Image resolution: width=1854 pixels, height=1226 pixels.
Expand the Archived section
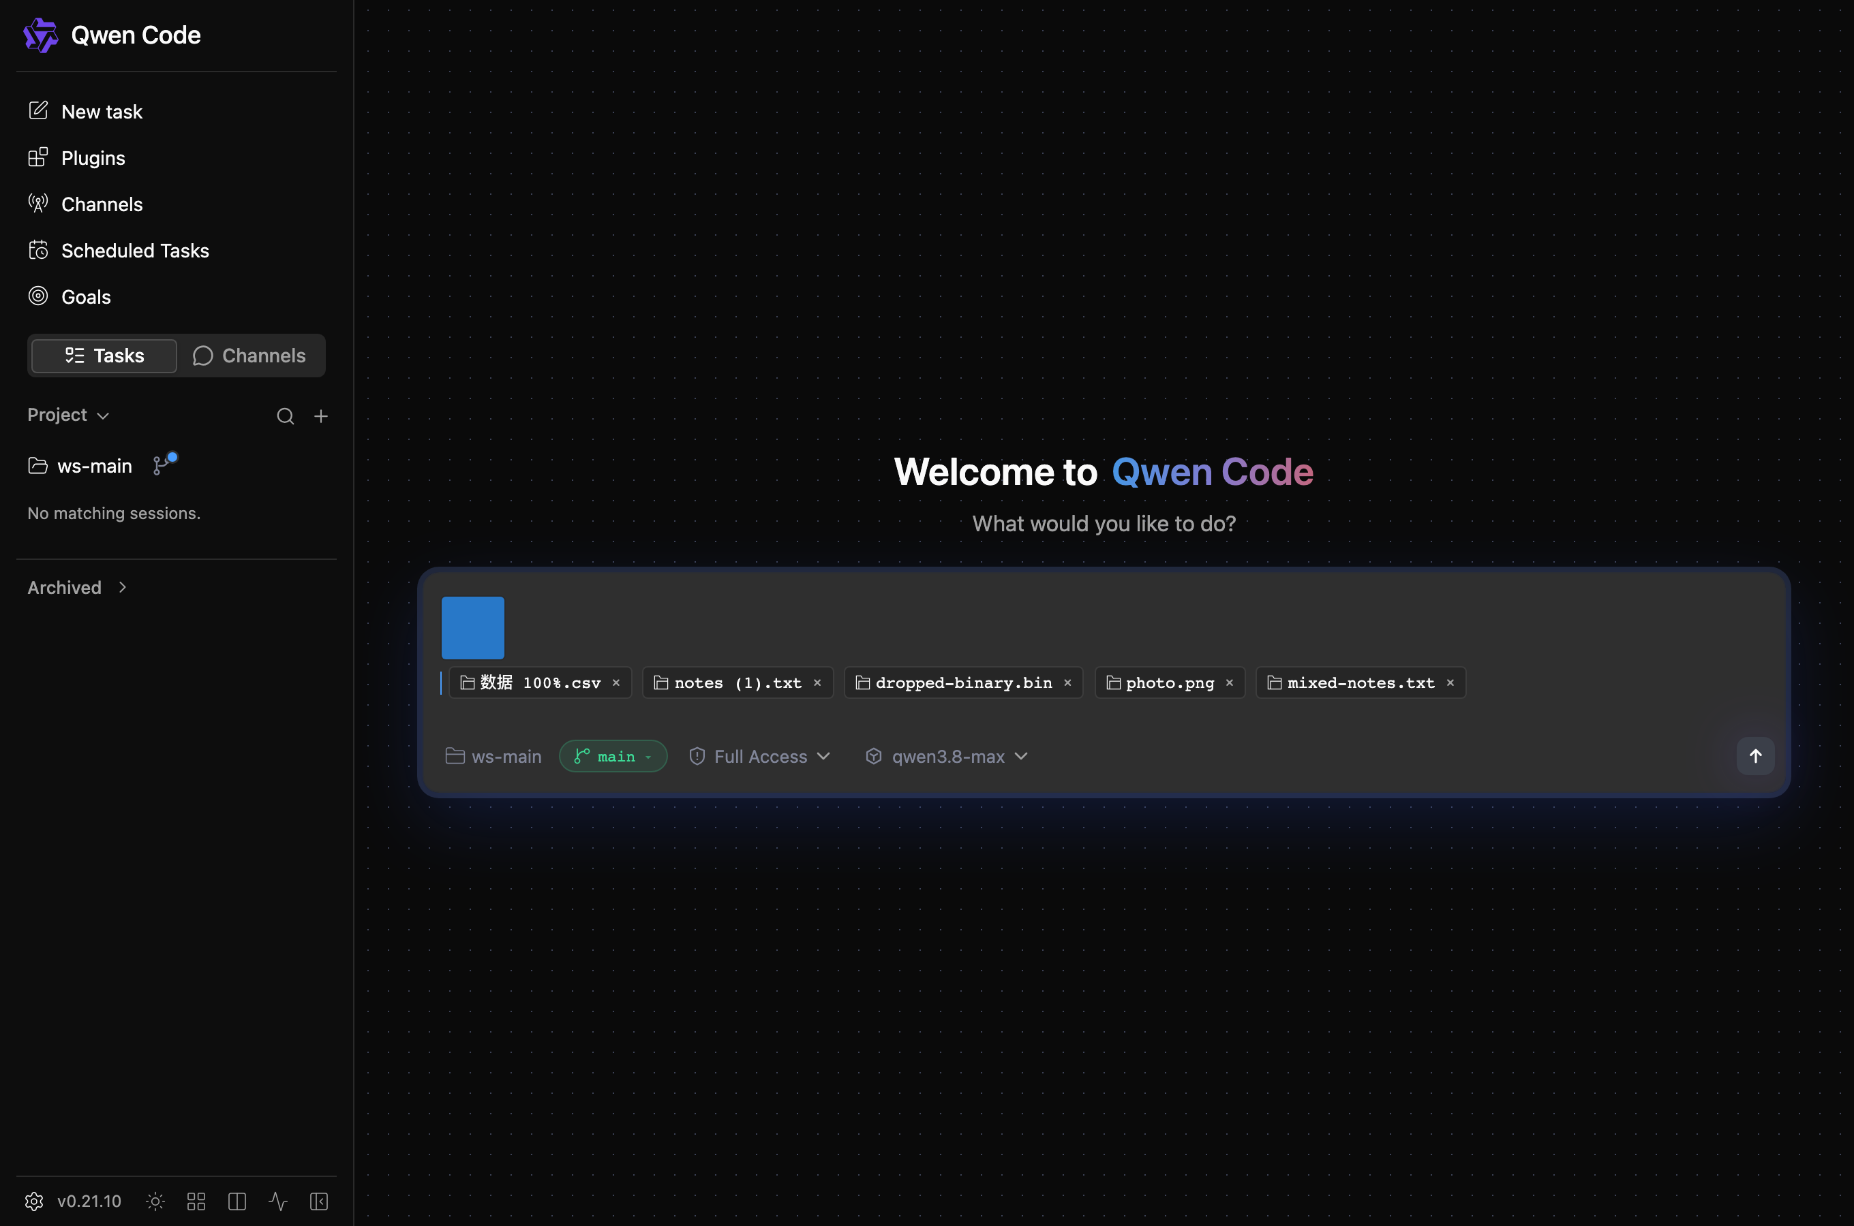(x=78, y=588)
